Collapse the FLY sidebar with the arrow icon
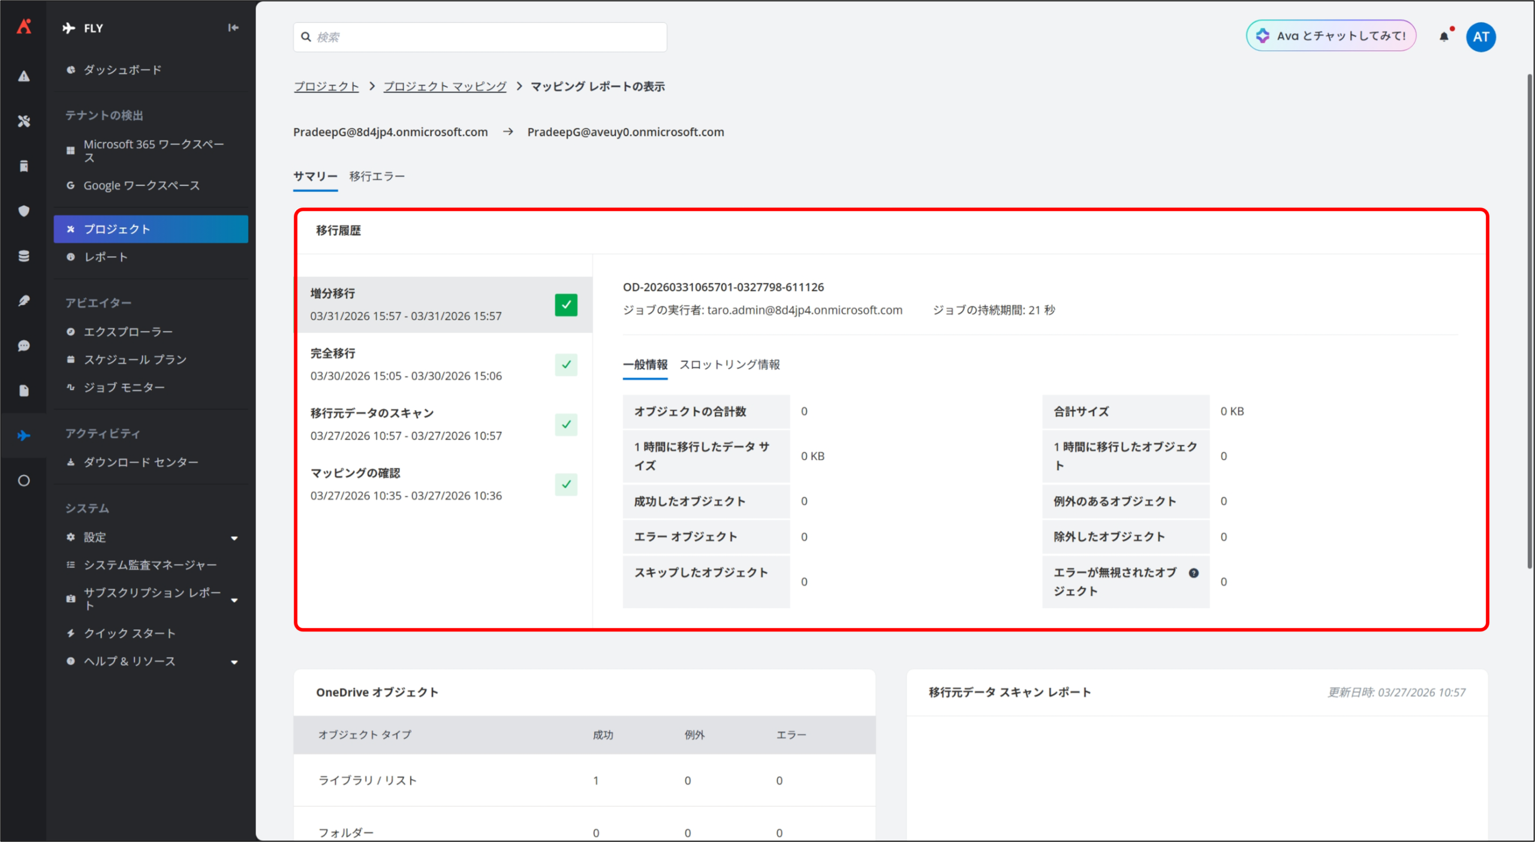This screenshot has height=842, width=1535. [x=233, y=28]
